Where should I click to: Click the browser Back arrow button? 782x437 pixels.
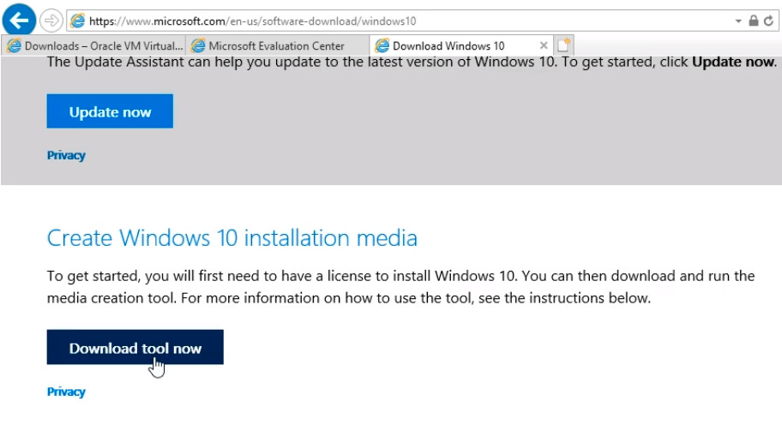[20, 21]
